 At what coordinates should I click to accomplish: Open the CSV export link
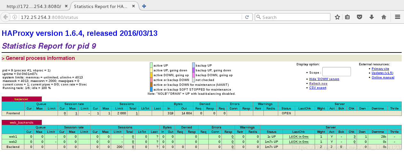pos(318,87)
